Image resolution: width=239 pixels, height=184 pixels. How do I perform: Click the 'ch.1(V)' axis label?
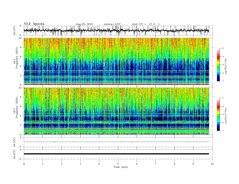point(14,30)
